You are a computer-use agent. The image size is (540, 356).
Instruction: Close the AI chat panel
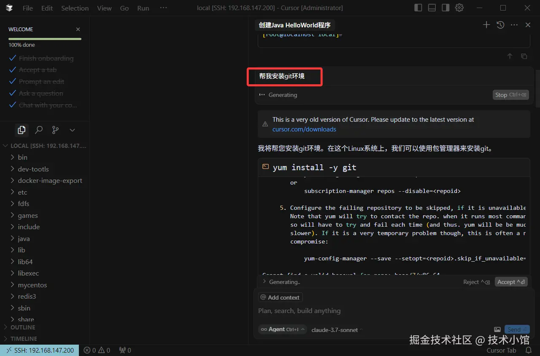pos(528,25)
